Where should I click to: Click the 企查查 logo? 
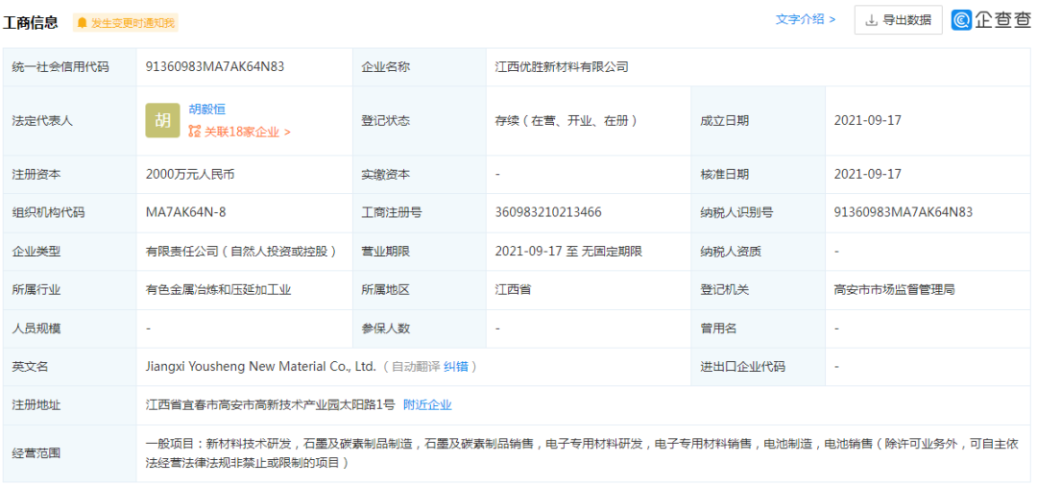[x=990, y=20]
